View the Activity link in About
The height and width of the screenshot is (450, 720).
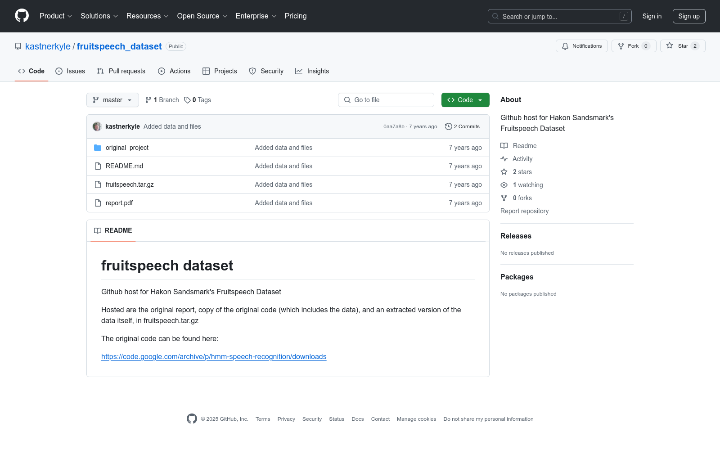click(x=517, y=159)
